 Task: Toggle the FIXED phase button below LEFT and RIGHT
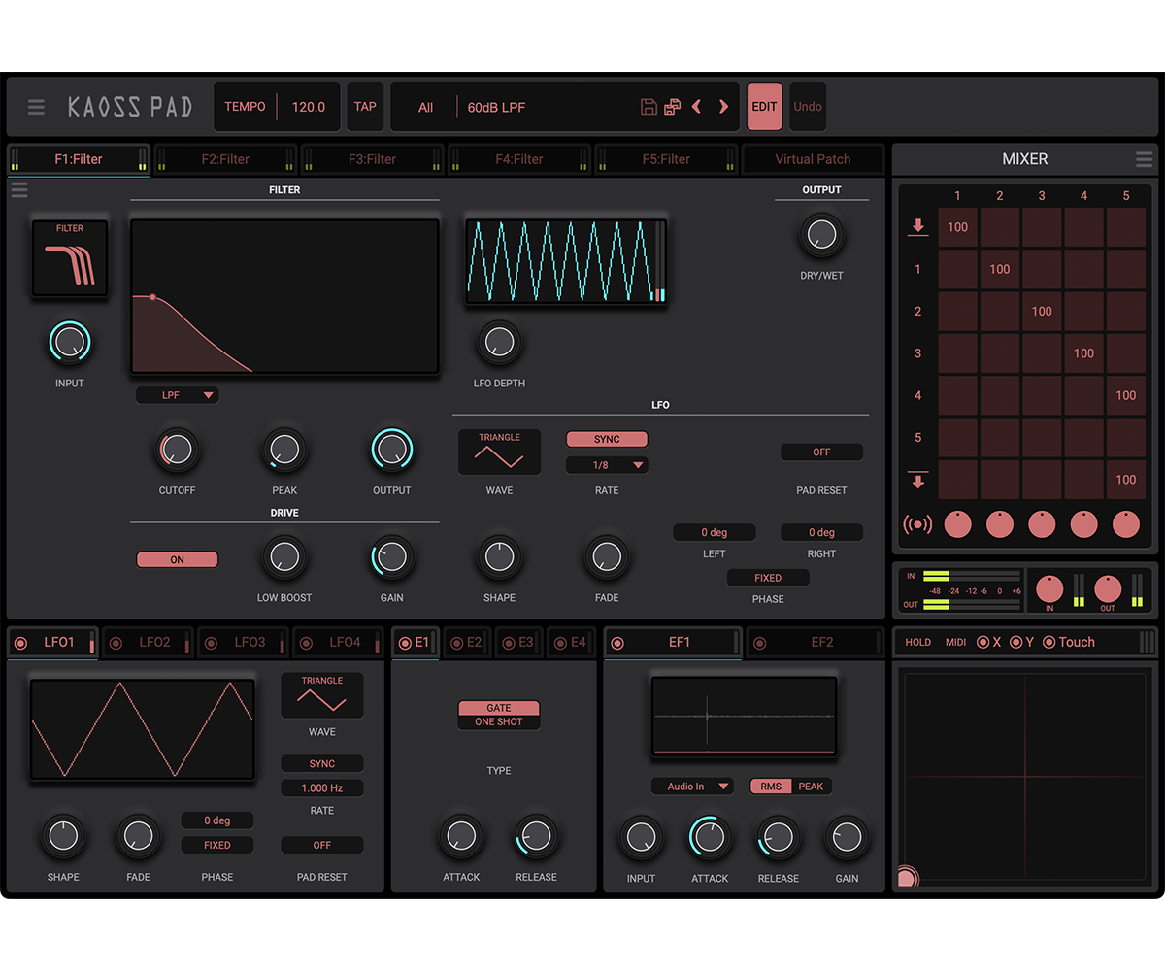pos(768,578)
